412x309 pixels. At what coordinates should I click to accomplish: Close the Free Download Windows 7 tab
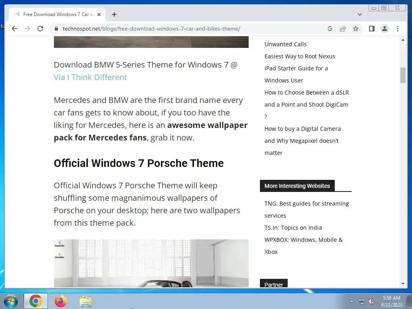99,14
